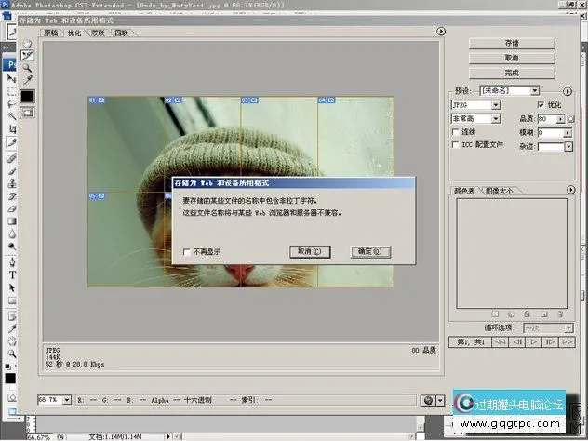Open the preview flyout menu above image area
The width and height of the screenshot is (588, 441).
pos(441,31)
